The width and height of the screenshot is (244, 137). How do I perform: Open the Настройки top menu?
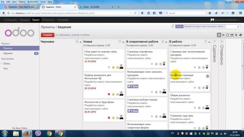pyautogui.click(x=63, y=20)
